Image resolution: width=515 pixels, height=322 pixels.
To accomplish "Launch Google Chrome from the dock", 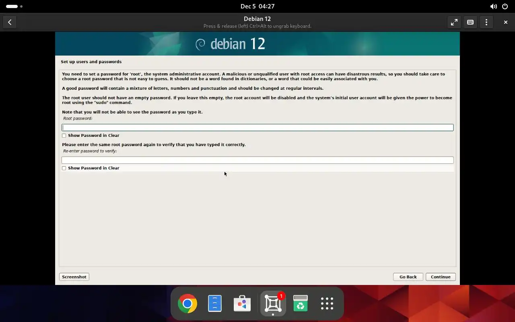I will coord(187,303).
